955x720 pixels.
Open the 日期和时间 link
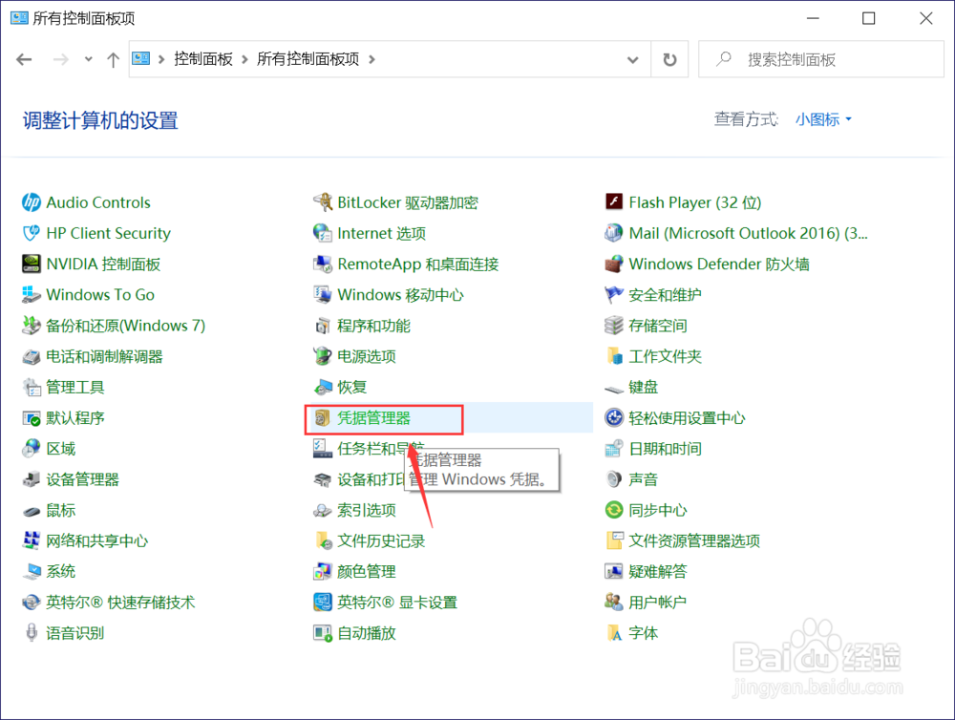(665, 448)
